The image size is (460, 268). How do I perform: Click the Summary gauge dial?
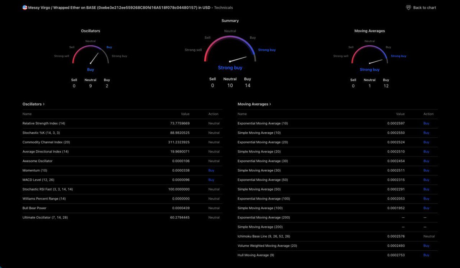pyautogui.click(x=230, y=48)
